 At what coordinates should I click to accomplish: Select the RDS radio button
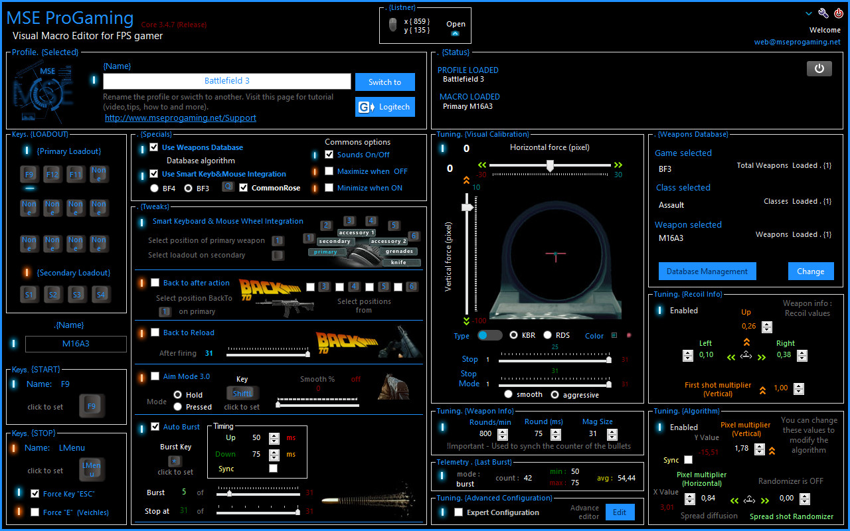point(548,335)
